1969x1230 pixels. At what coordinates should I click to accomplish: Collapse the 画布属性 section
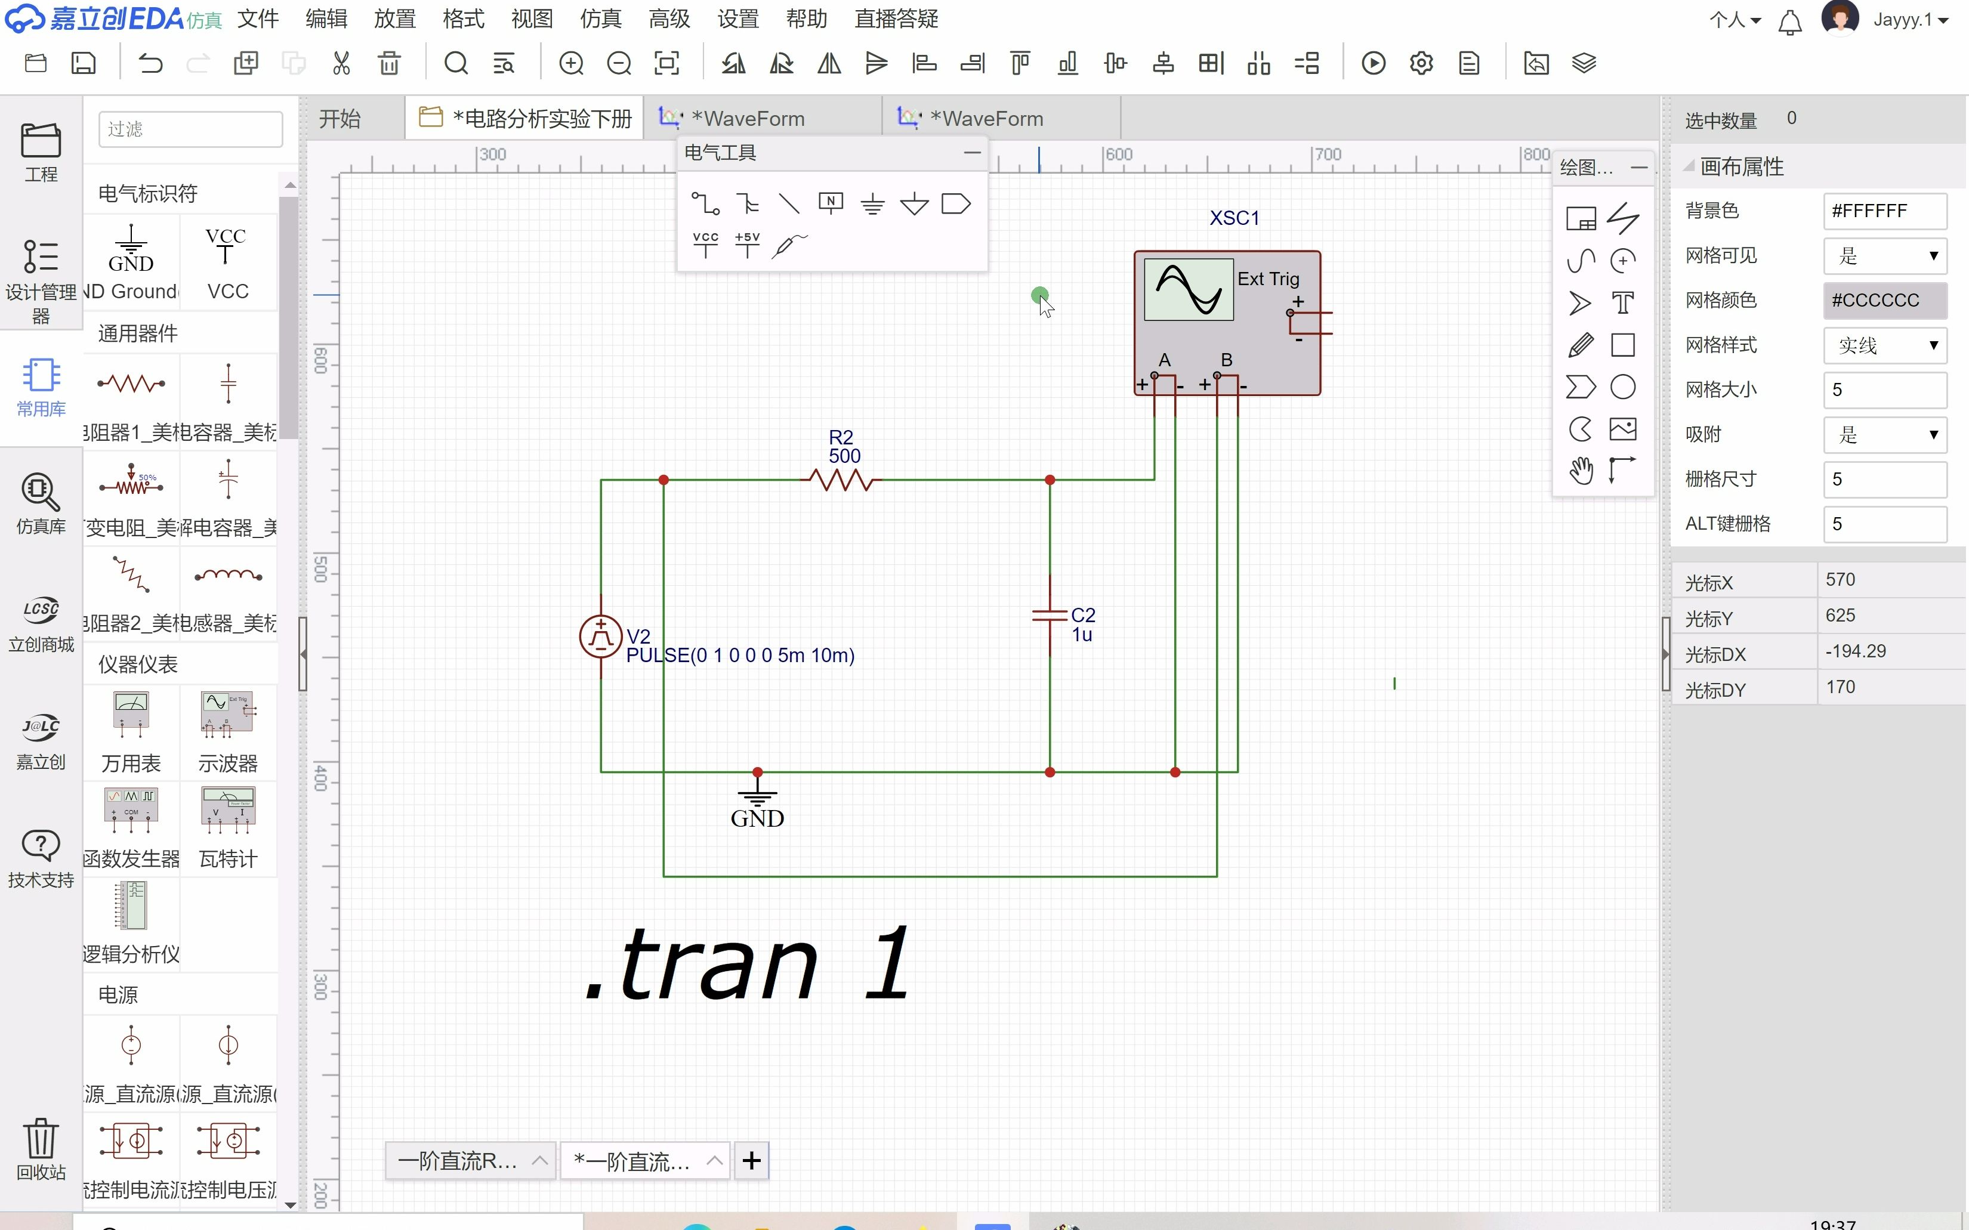[x=1690, y=166]
